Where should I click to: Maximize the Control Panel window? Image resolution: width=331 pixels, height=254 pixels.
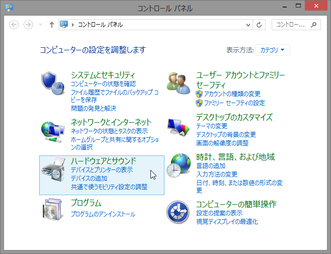[x=298, y=6]
